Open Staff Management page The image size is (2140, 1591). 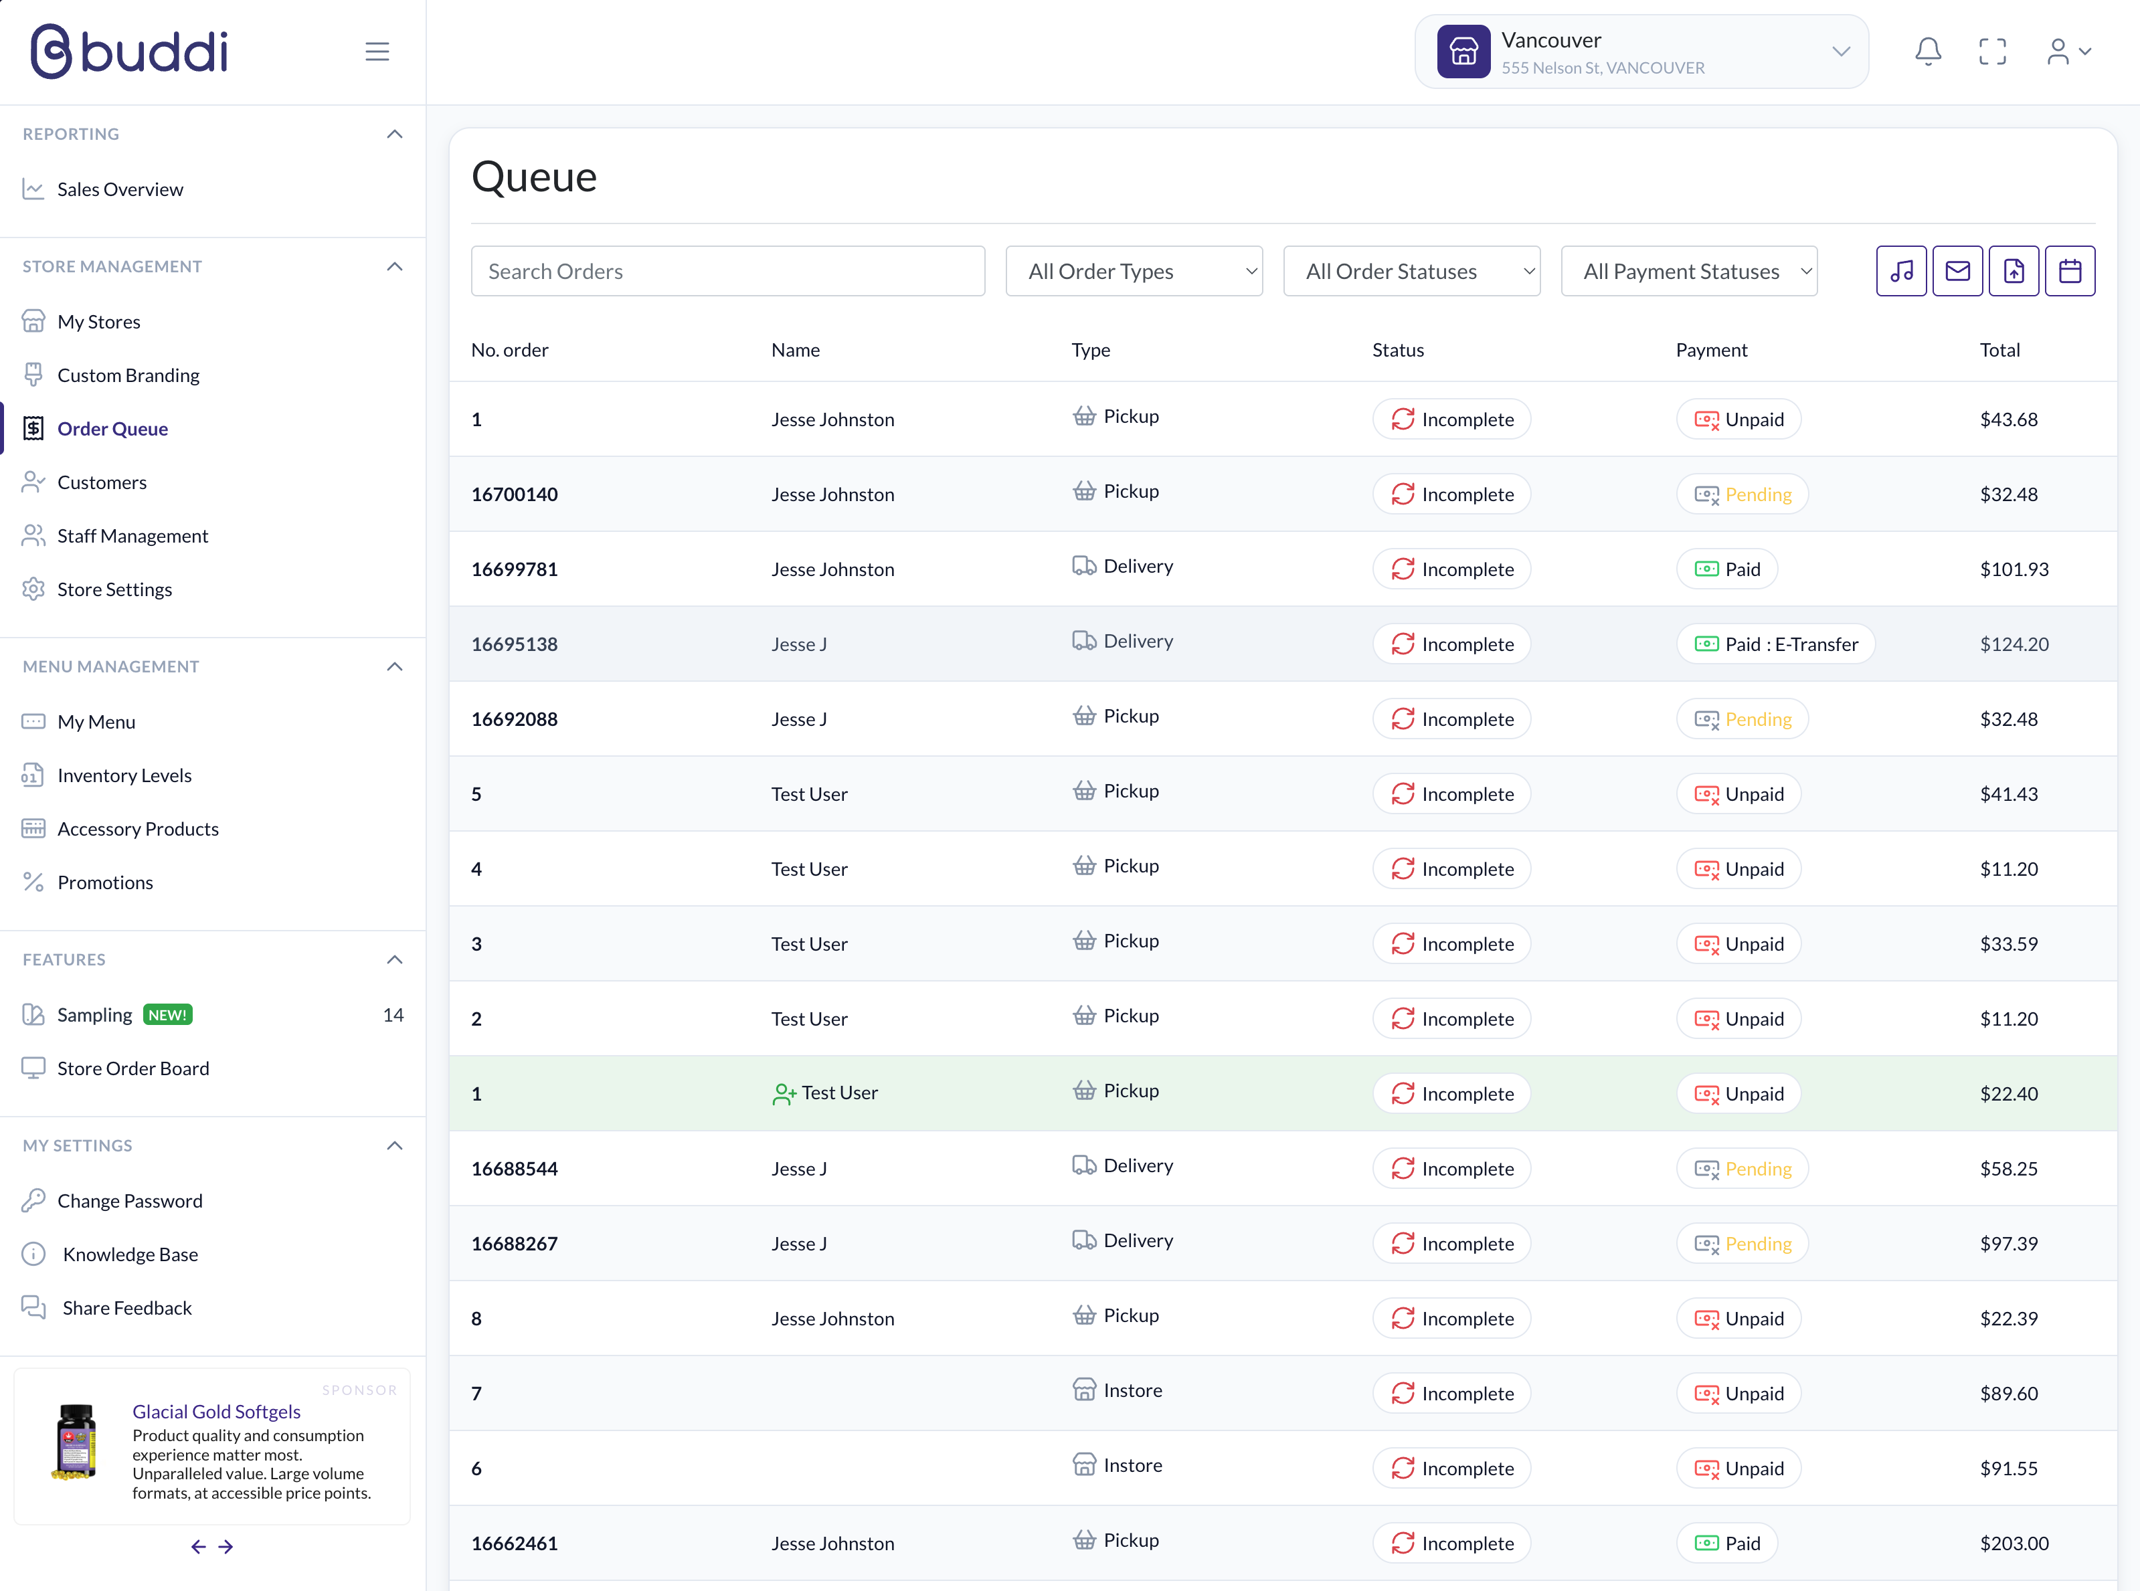(x=132, y=535)
